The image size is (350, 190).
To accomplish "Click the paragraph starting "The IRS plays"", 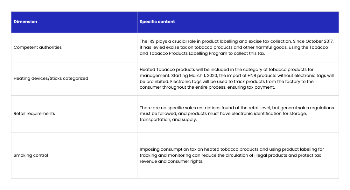I will click(237, 47).
